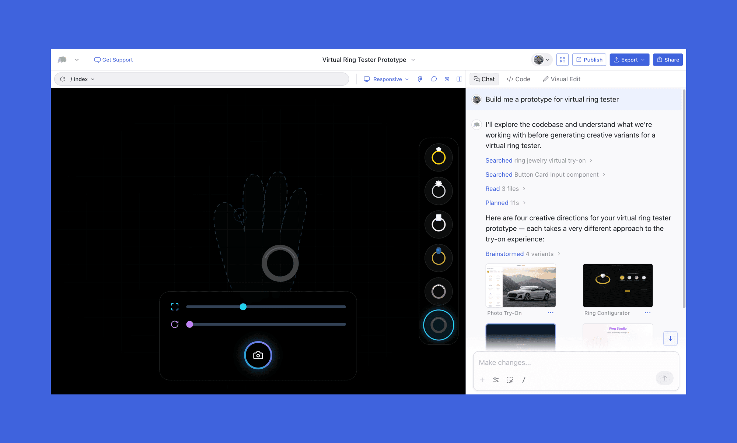737x443 pixels.
Task: Click the camera capture button
Action: point(258,355)
